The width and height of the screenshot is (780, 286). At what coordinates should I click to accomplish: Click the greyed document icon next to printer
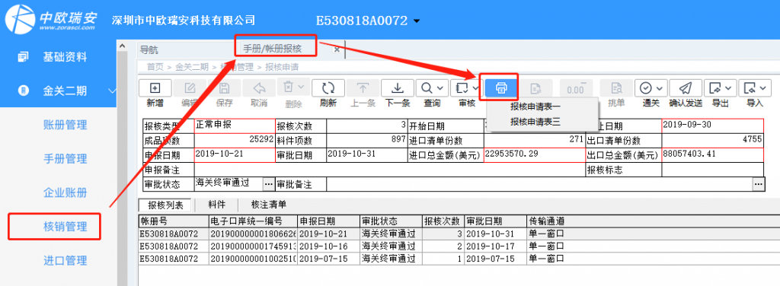(535, 88)
